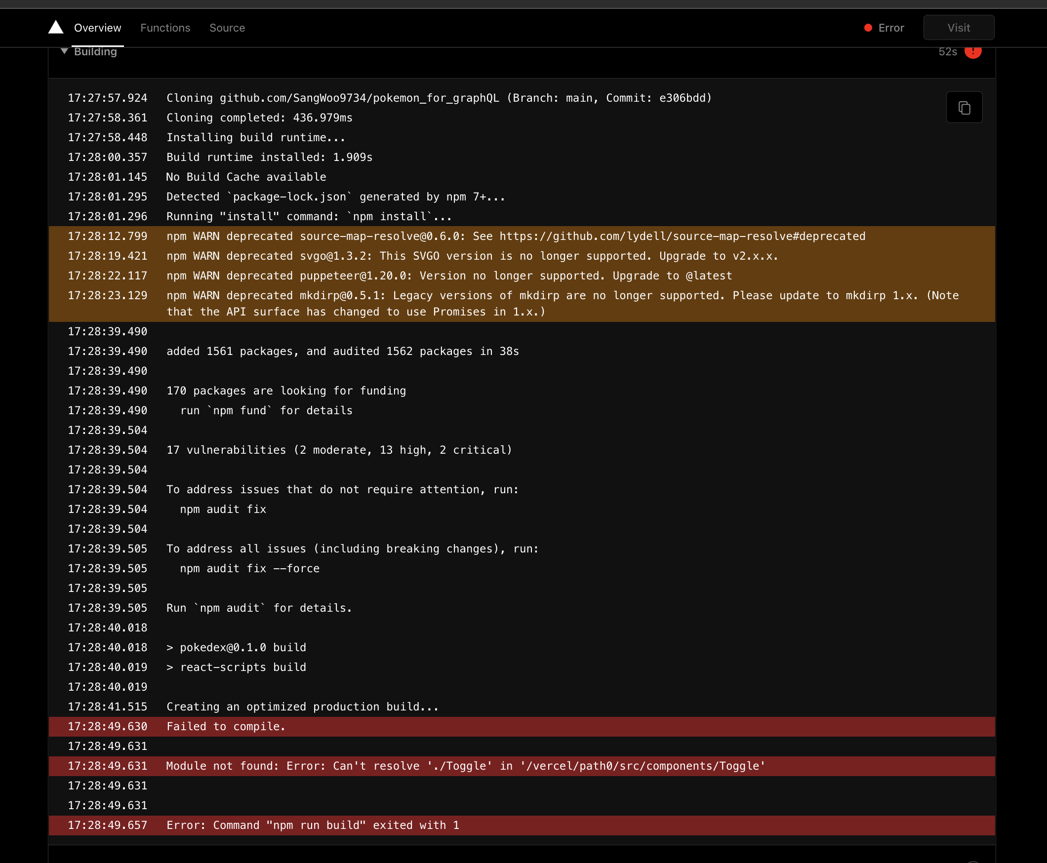Viewport: 1047px width, 863px height.
Task: Click the 'npm run build exited with 1' line
Action: point(313,825)
